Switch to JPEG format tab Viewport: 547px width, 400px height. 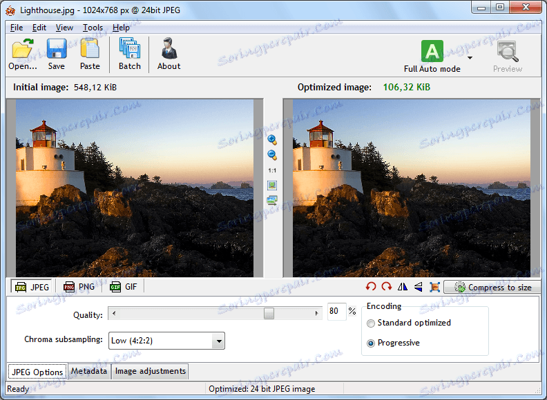(x=31, y=287)
